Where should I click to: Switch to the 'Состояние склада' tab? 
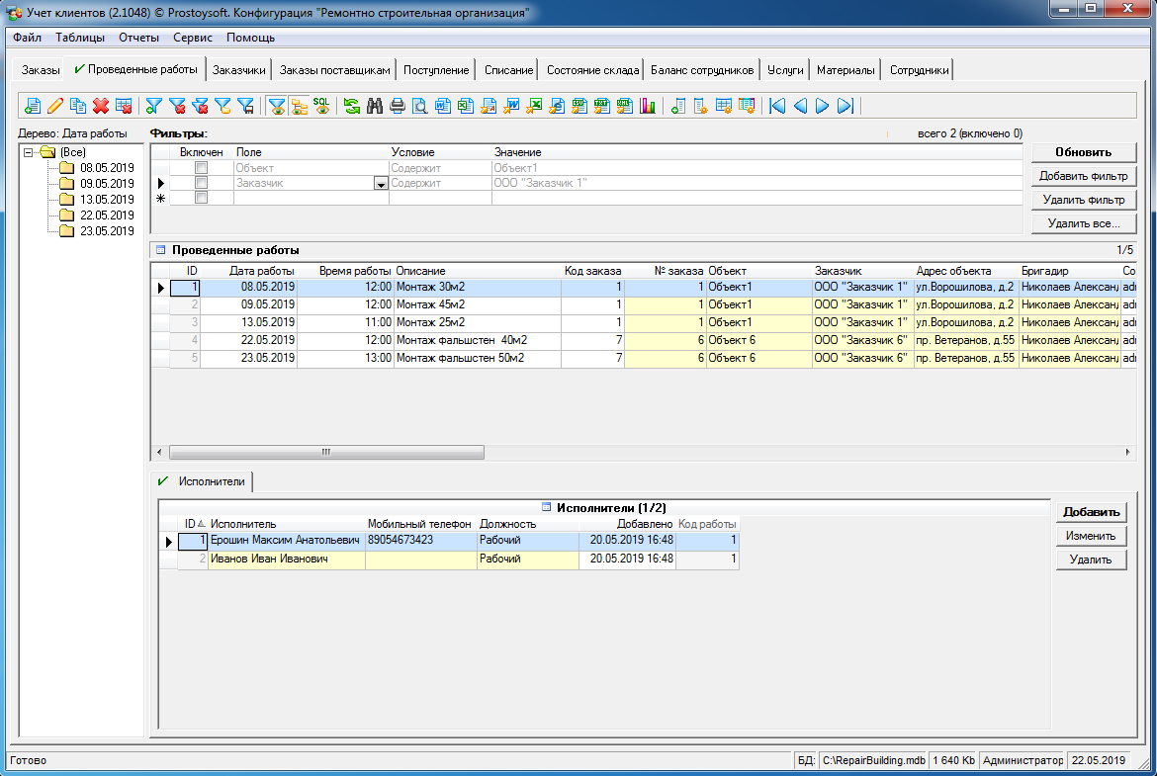(592, 70)
